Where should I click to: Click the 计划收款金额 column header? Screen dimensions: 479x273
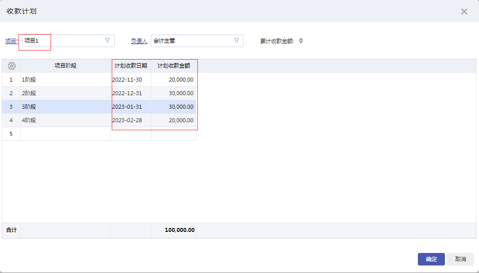[173, 66]
